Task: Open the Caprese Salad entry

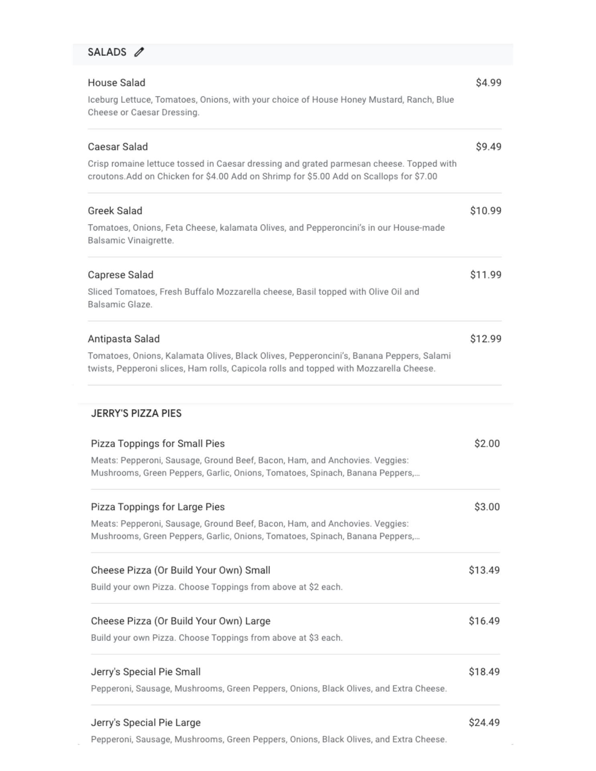Action: pyautogui.click(x=120, y=275)
